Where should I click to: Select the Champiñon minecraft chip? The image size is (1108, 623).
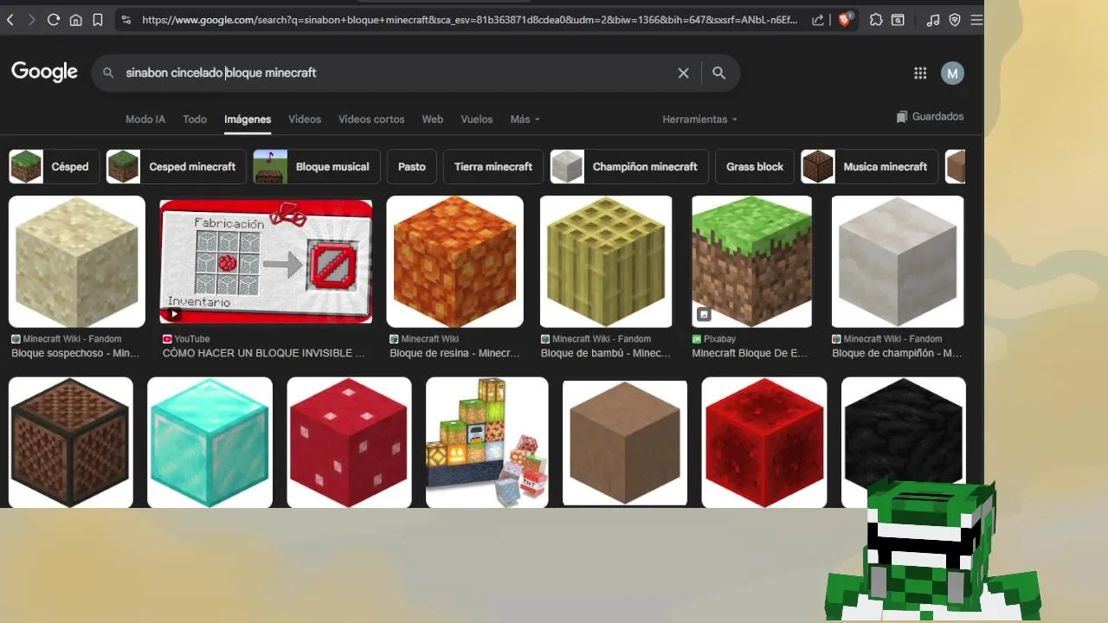tap(629, 167)
